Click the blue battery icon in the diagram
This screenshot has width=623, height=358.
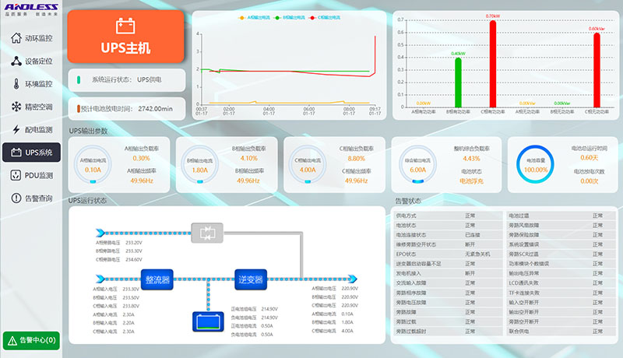[208, 320]
